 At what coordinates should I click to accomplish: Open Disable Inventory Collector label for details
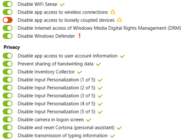coord(46,72)
